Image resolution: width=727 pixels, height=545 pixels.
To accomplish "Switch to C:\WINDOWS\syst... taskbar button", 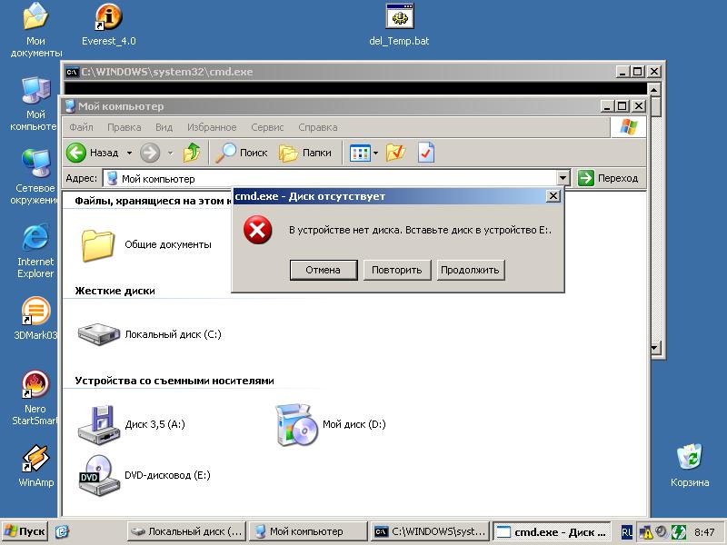I will click(x=430, y=531).
